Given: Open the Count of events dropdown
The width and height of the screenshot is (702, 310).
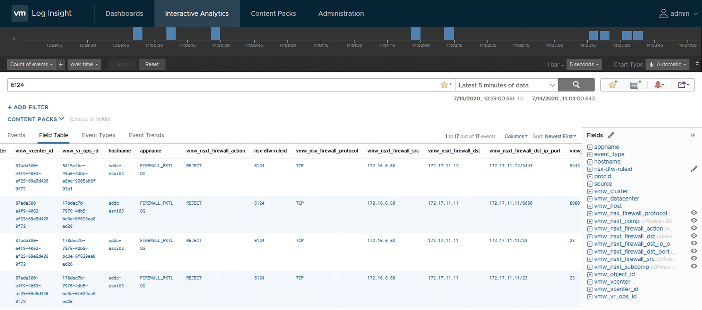Looking at the screenshot, I should click(32, 64).
